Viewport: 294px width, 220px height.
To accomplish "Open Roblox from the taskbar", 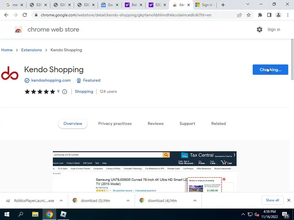I will pyautogui.click(x=63, y=214).
